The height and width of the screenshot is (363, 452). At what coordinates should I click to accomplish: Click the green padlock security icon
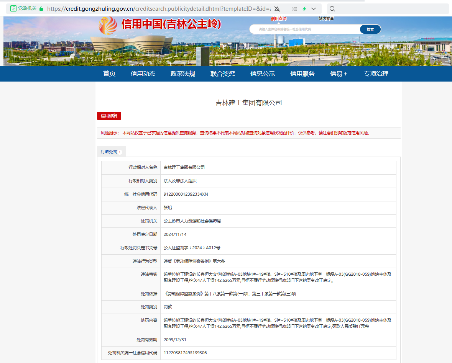click(x=41, y=8)
